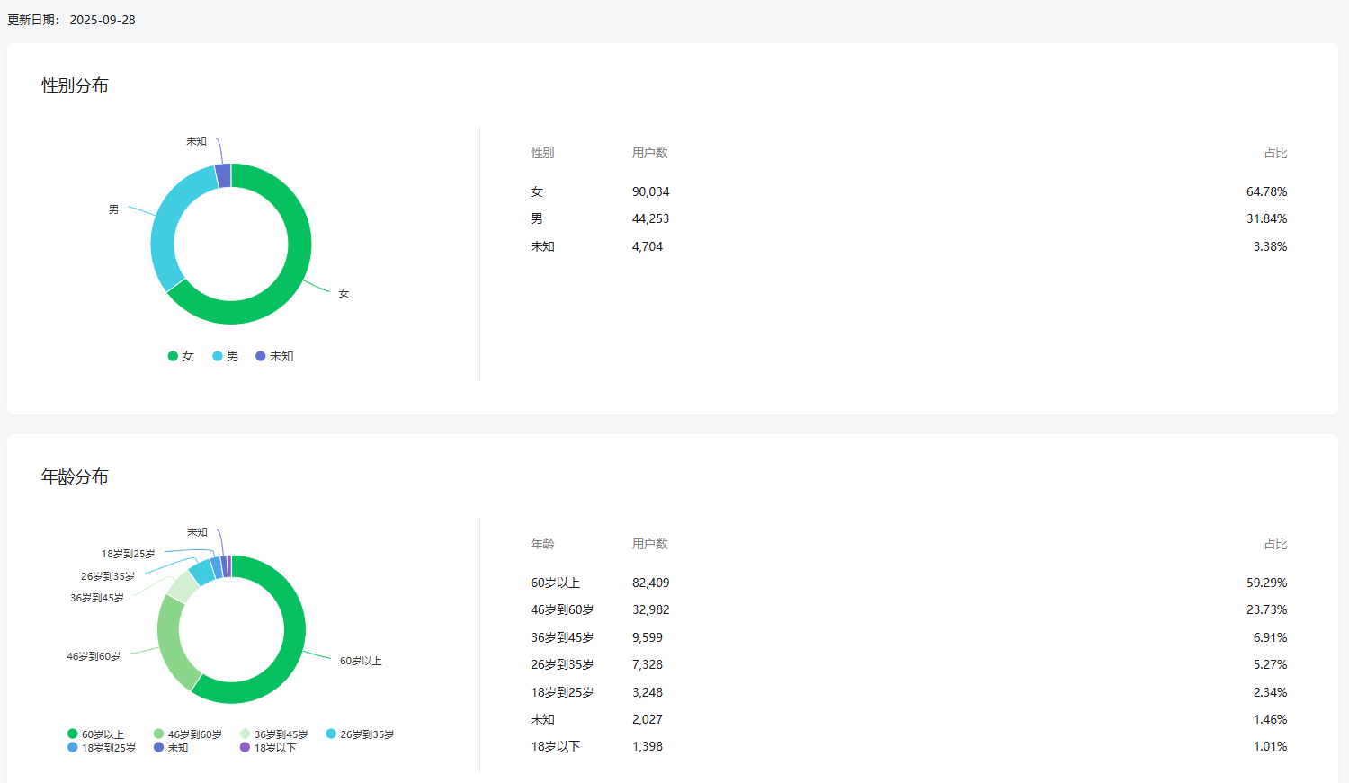Click the 46岁到60岁 callout label beside age donut
This screenshot has width=1349, height=783.
pos(94,656)
